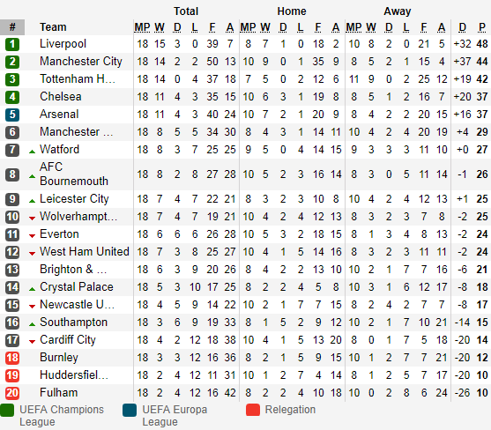Select the Total column group heading

(186, 11)
